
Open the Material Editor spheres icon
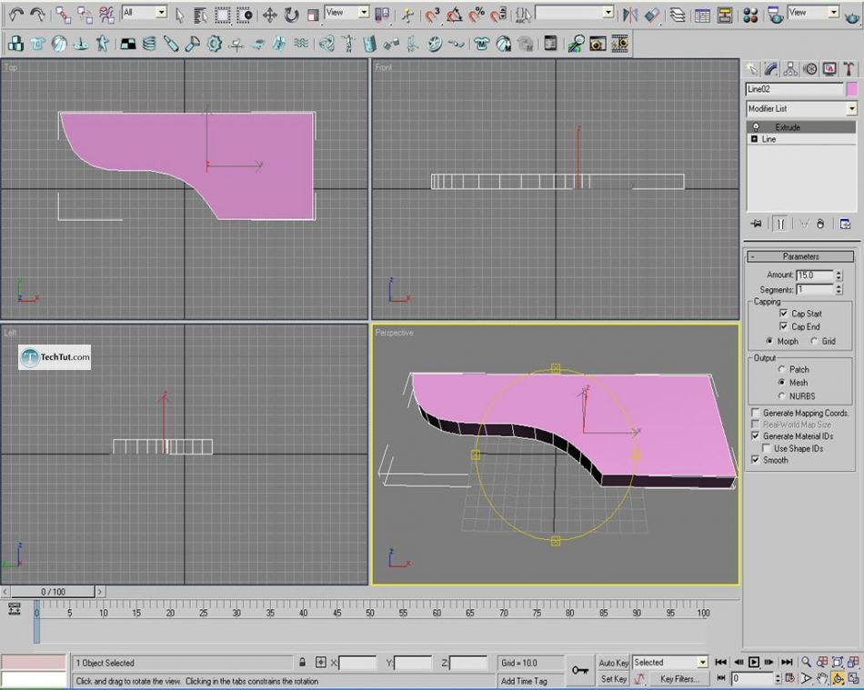coord(750,15)
